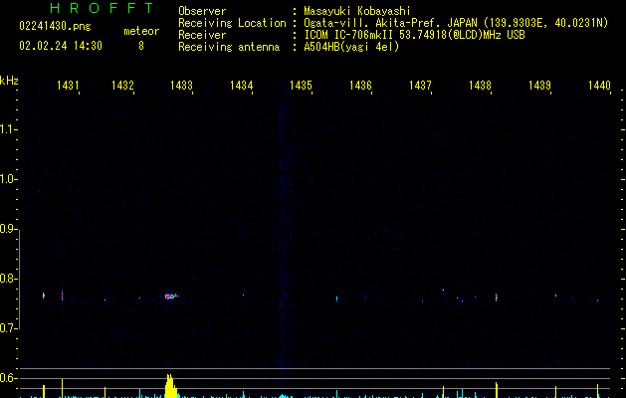Click time axis marker 1434

[x=241, y=86]
